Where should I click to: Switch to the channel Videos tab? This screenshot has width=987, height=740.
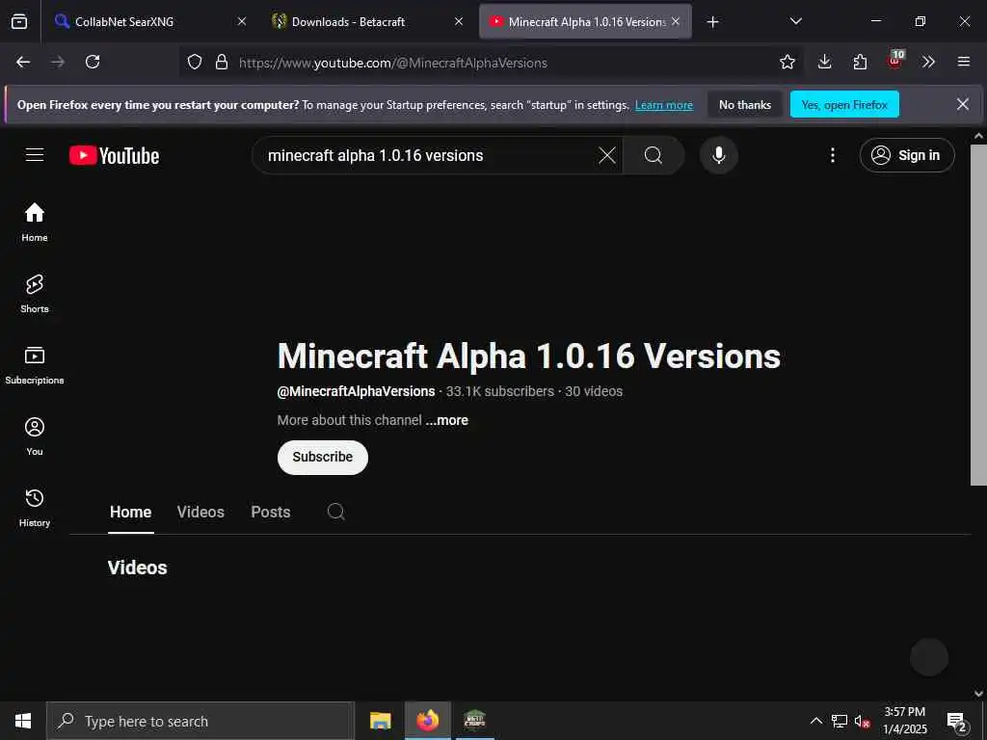(200, 513)
